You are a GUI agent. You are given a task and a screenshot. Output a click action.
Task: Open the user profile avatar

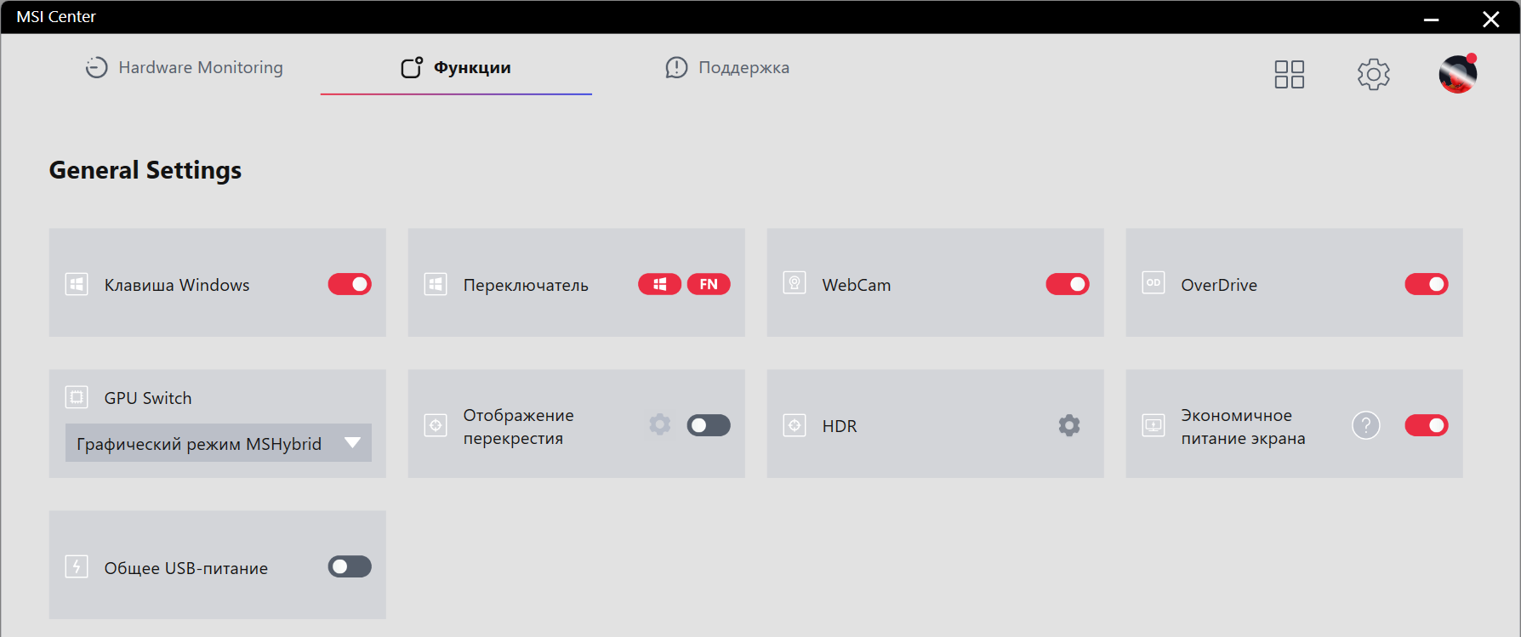coord(1457,74)
